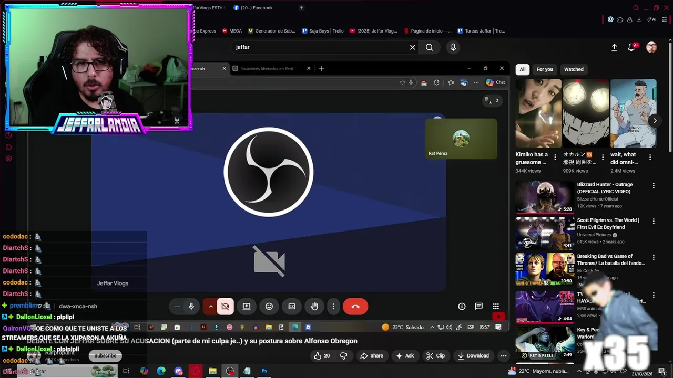The height and width of the screenshot is (378, 673).
Task: Open Copilot Chat button in inner browser
Action: (495, 82)
